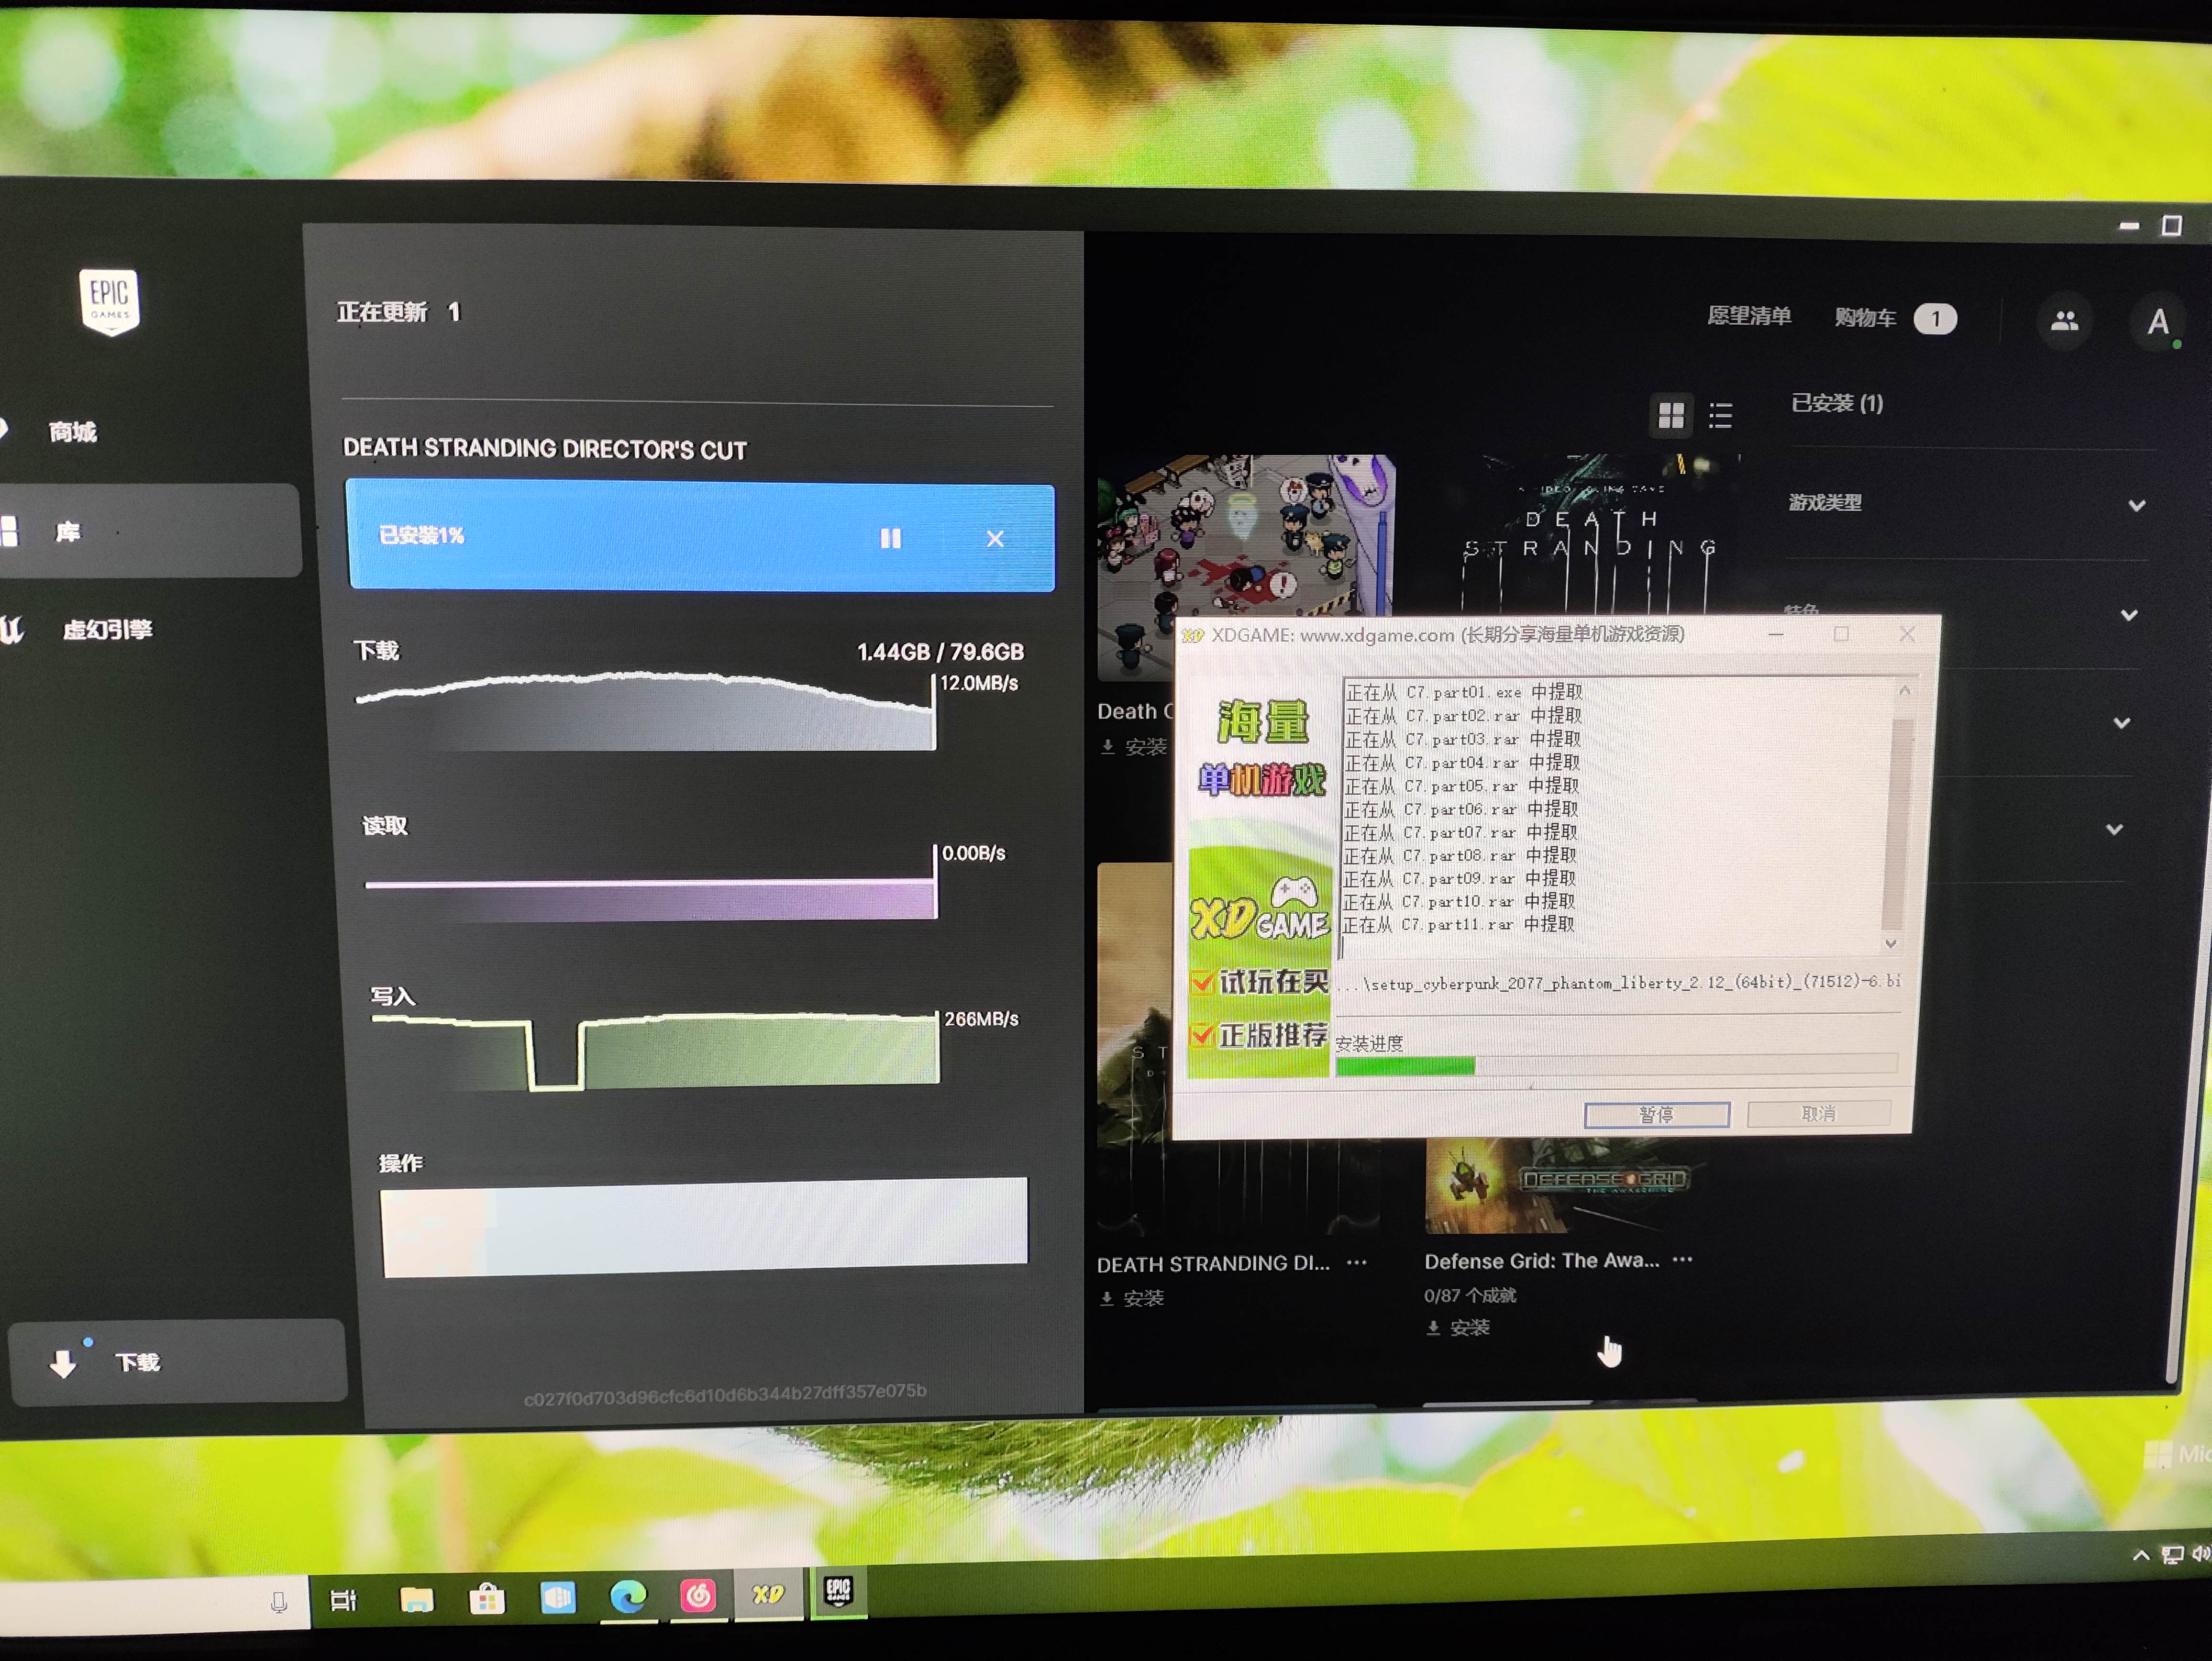Open the 愿望清单 wishlist link
Viewport: 2212px width, 1661px height.
click(1749, 316)
